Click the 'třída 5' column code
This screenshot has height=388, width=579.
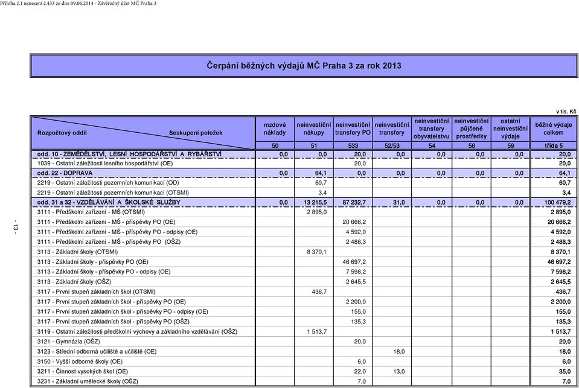[x=554, y=146]
